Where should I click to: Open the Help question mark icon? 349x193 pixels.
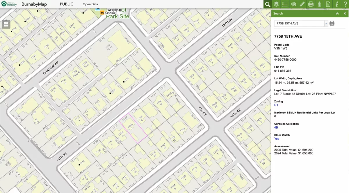(x=345, y=4)
